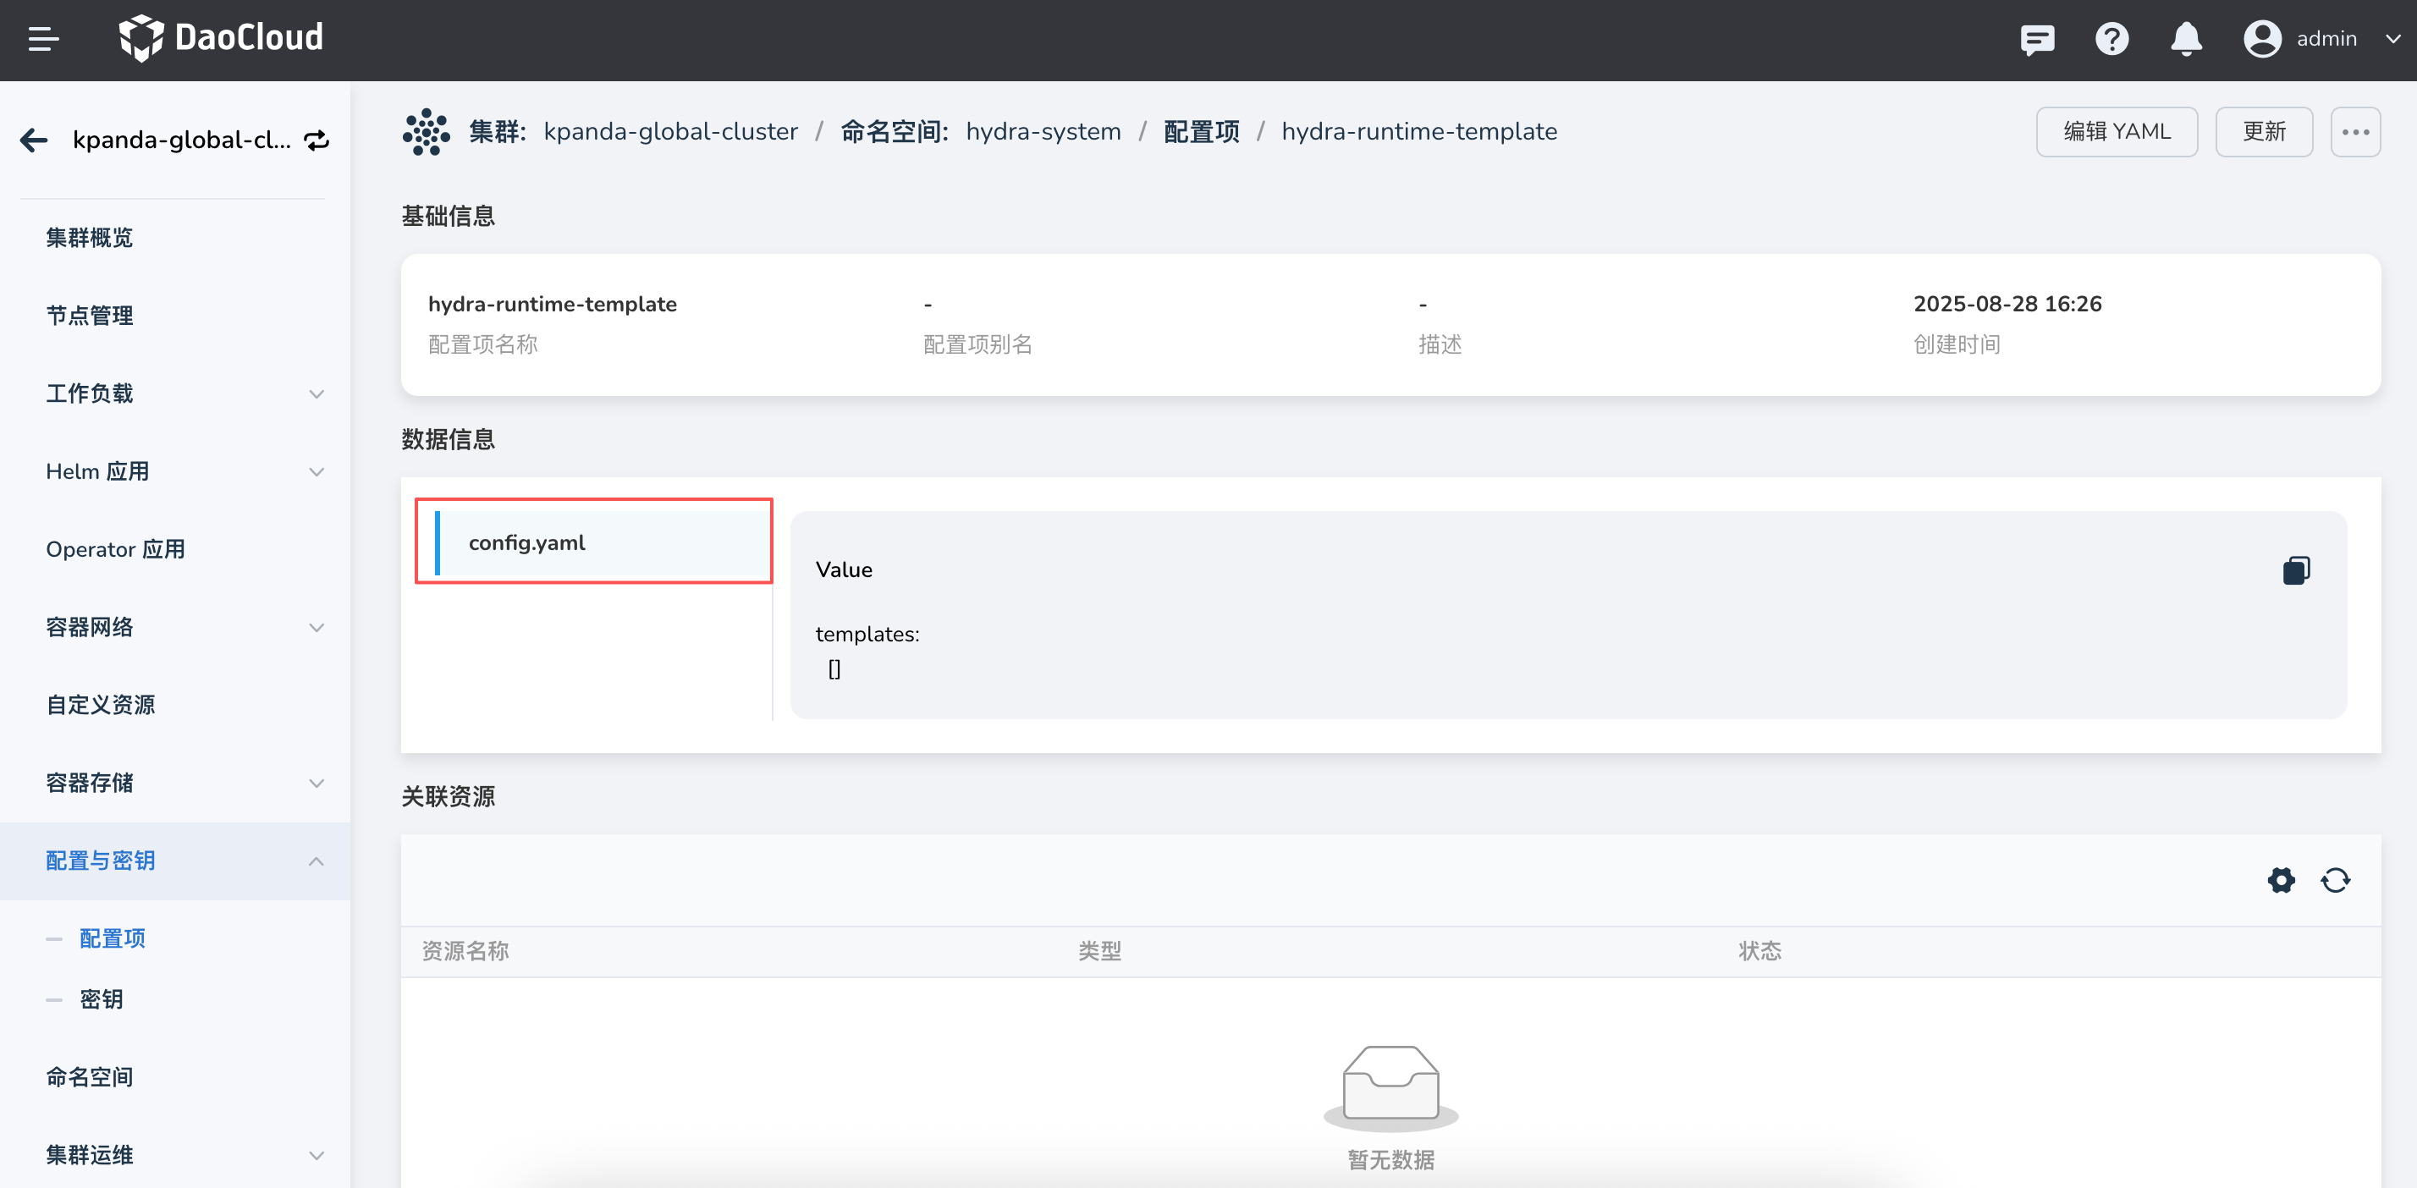The width and height of the screenshot is (2417, 1188).
Task: Open the messages chat icon
Action: 2036,40
